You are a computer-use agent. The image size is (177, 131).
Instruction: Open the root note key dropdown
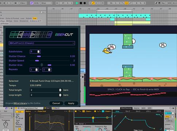tap(37, 3)
